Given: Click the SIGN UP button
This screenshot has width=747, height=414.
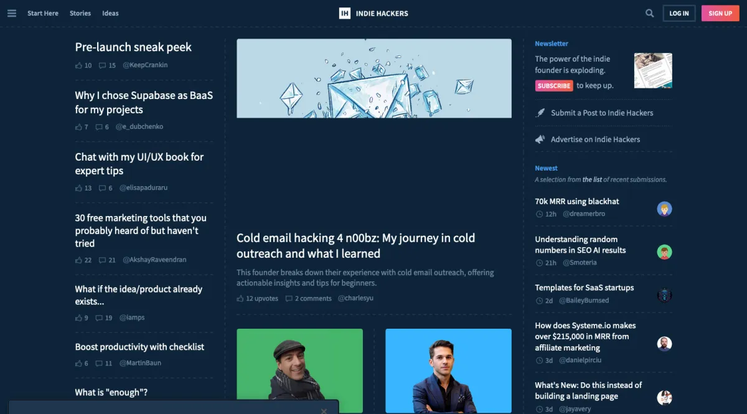Looking at the screenshot, I should point(720,13).
